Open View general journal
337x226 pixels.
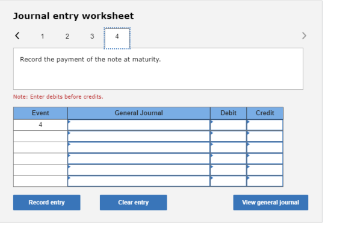[271, 202]
